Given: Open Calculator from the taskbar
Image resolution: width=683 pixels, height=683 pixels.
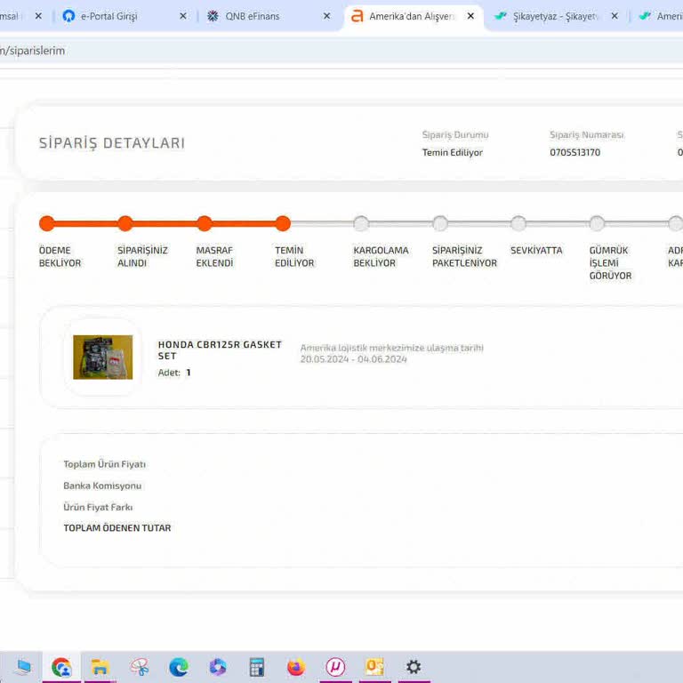Looking at the screenshot, I should click(257, 667).
